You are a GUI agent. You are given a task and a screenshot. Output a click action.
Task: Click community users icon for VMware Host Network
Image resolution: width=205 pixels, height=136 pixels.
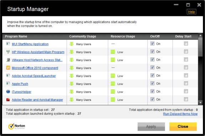coord(72,60)
